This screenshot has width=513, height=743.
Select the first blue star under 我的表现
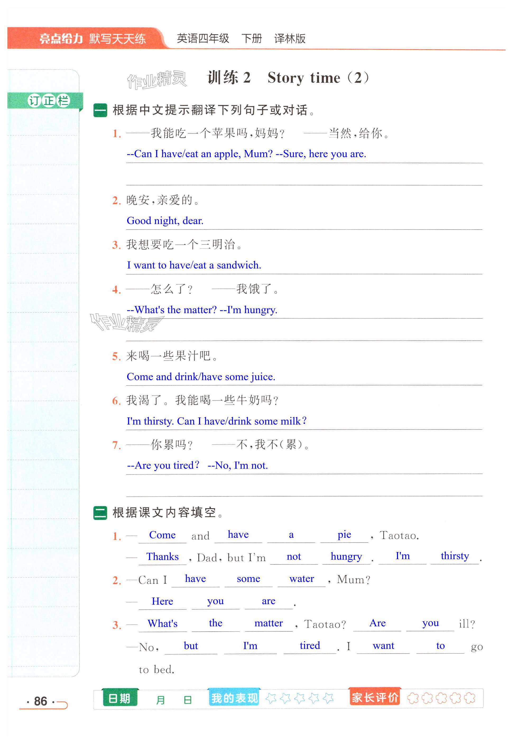tap(271, 698)
